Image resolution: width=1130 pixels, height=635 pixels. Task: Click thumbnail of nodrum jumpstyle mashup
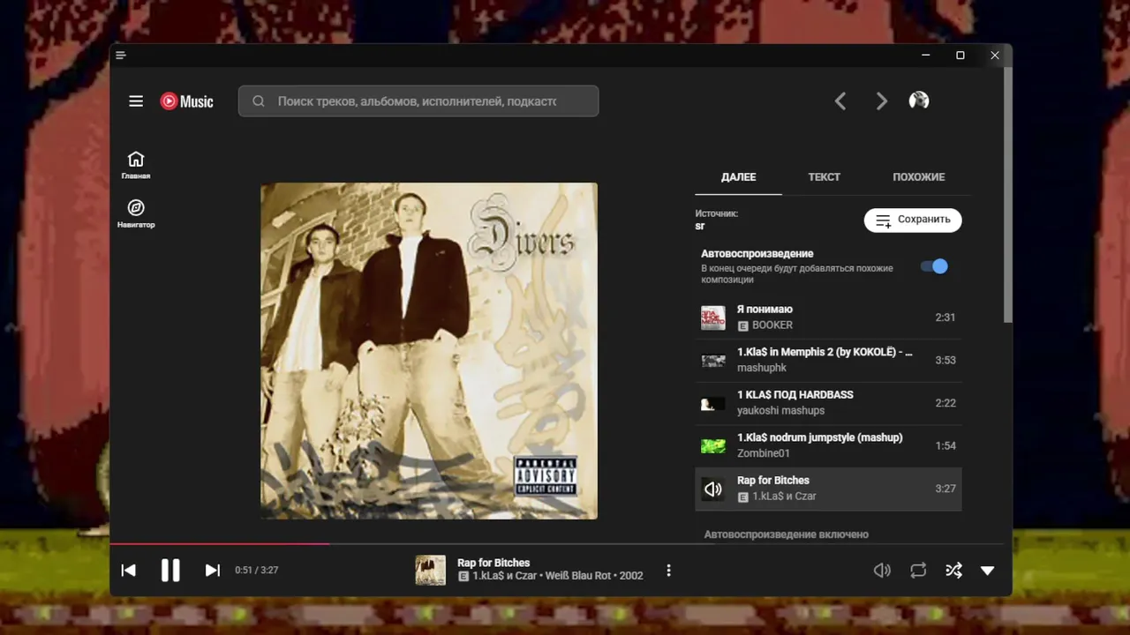click(713, 446)
